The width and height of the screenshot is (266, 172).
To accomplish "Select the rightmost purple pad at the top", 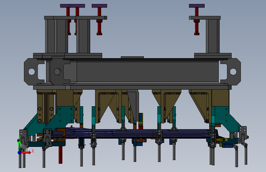I will point(197,6).
